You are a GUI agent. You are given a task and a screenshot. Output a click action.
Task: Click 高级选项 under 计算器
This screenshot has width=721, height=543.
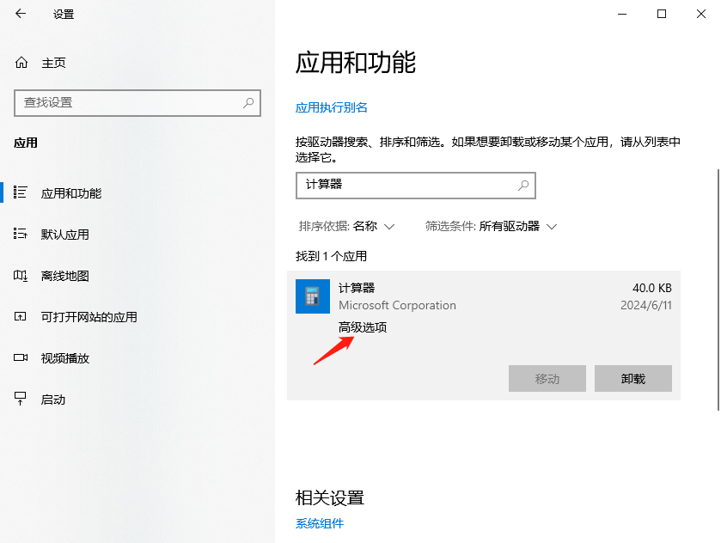click(363, 327)
